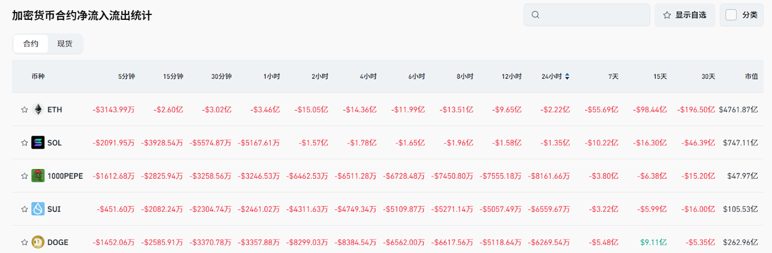
Task: Click the DOGE coin logo icon
Action: (x=39, y=242)
